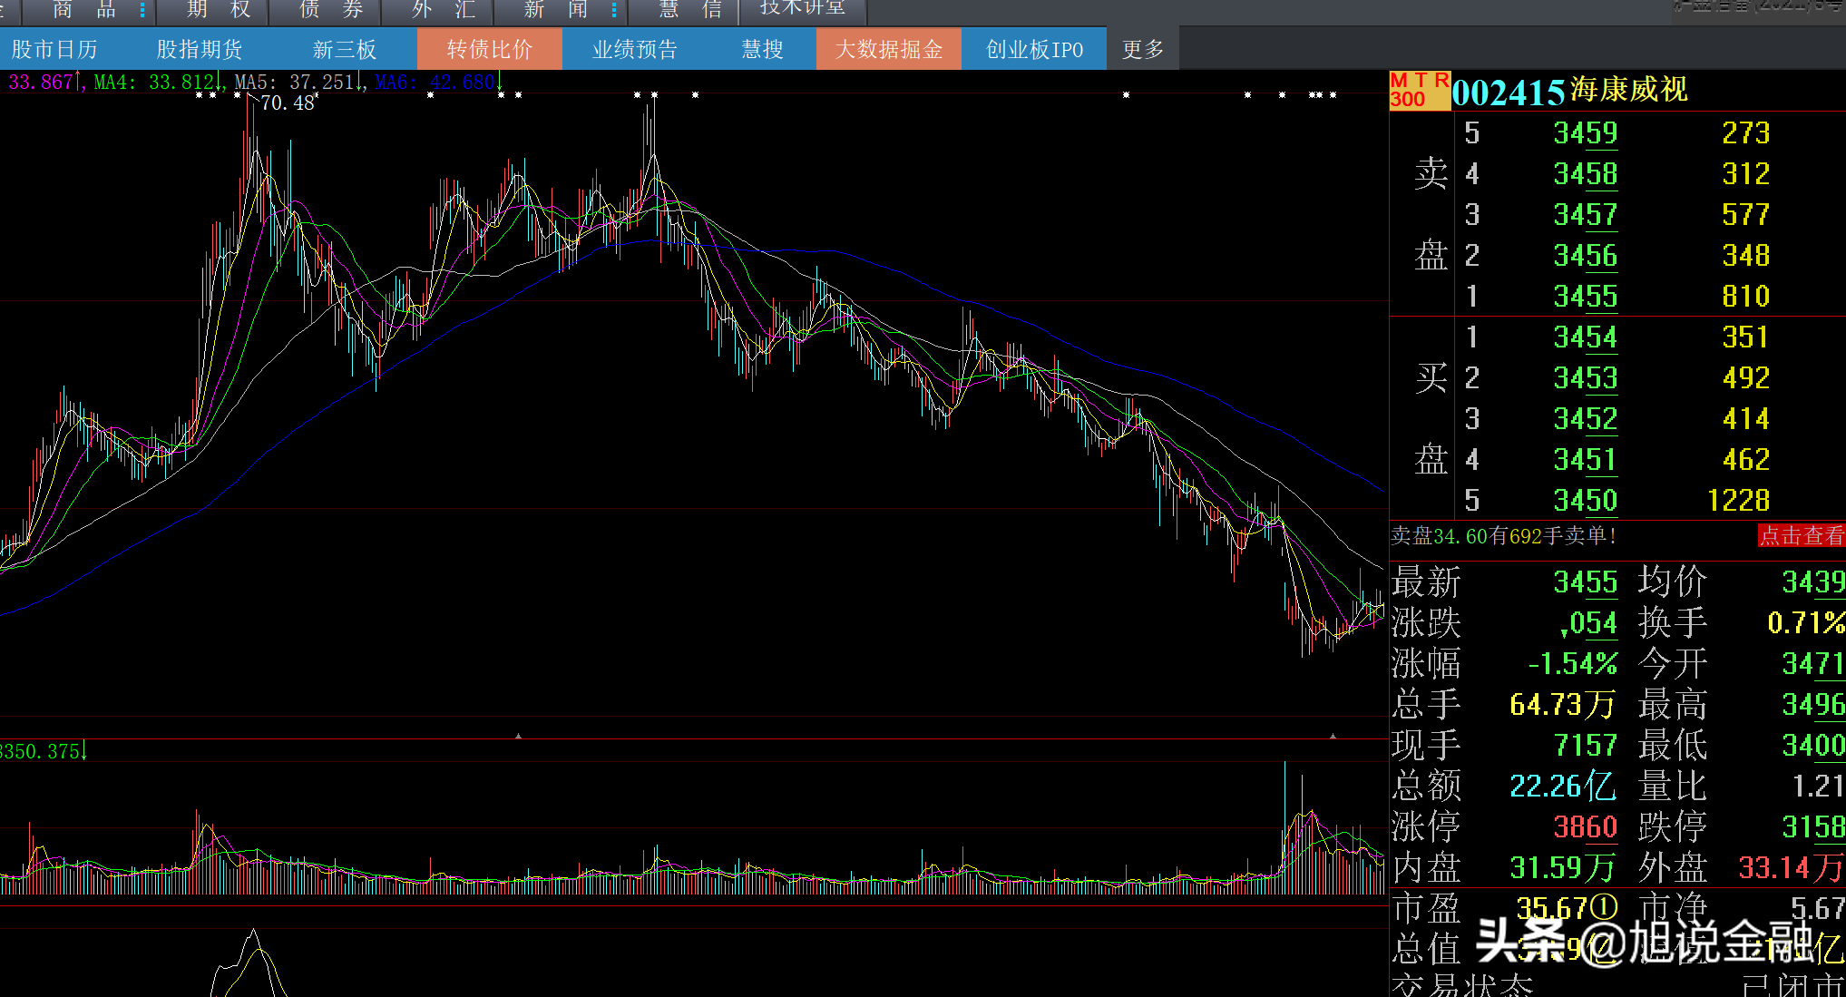The image size is (1846, 997).
Task: Click the circled 1 icon beside 市盈
Action: point(1604,908)
